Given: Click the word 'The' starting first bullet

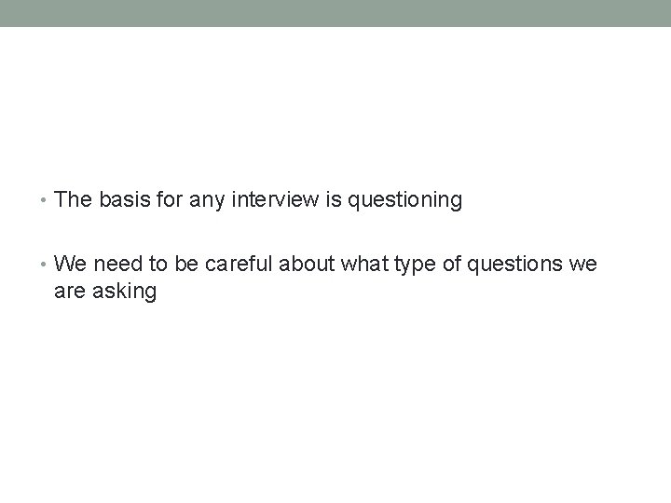Looking at the screenshot, I should pos(73,199).
